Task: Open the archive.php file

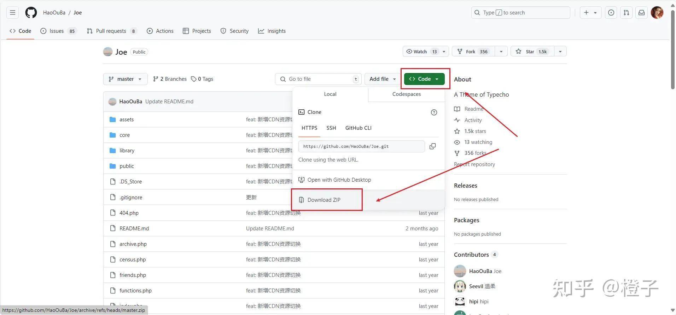Action: (x=133, y=244)
